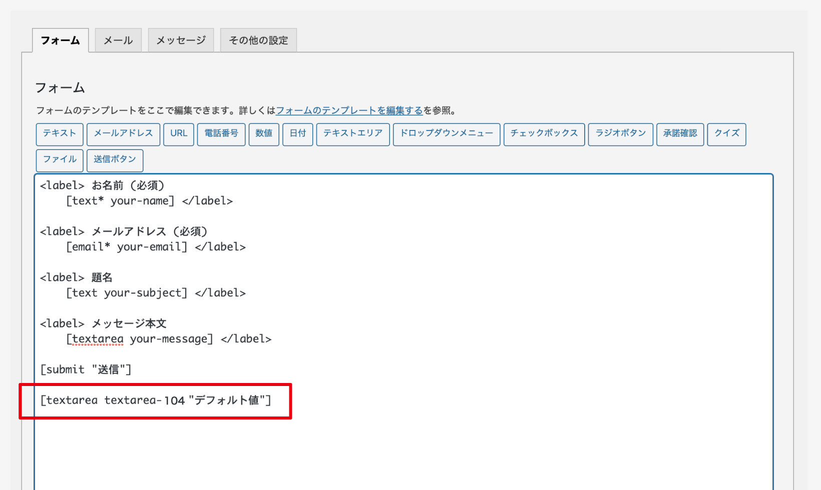Insert a 数値 number tag

tap(264, 134)
